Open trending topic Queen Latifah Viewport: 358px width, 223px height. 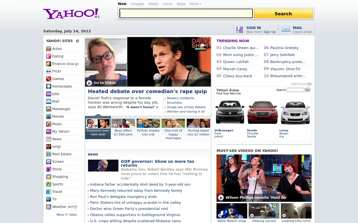[x=236, y=62]
